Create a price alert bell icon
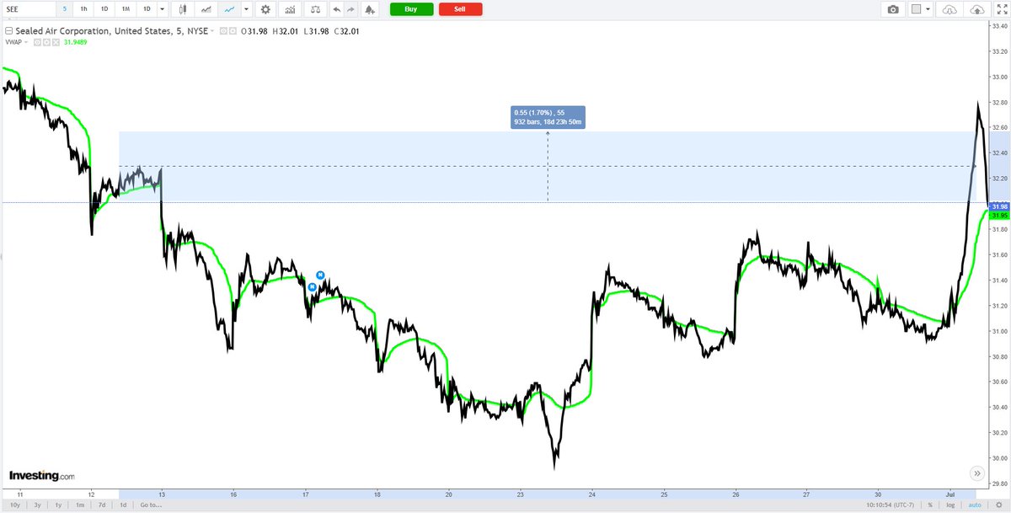The height and width of the screenshot is (513, 1011). tap(370, 9)
